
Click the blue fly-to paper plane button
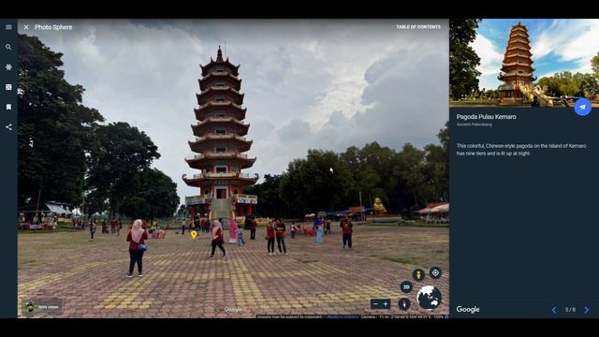click(x=582, y=108)
